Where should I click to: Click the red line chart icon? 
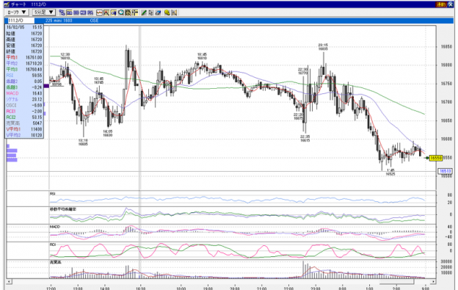coord(99,12)
